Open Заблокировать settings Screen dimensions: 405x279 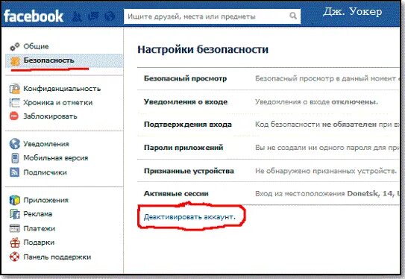tap(51, 116)
